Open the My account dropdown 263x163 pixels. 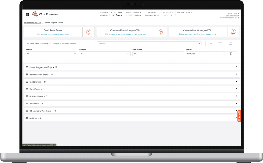233,13
